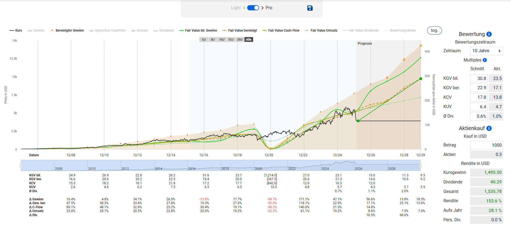Toggle Fair Value Cash-Flow legend entry

click(281, 30)
